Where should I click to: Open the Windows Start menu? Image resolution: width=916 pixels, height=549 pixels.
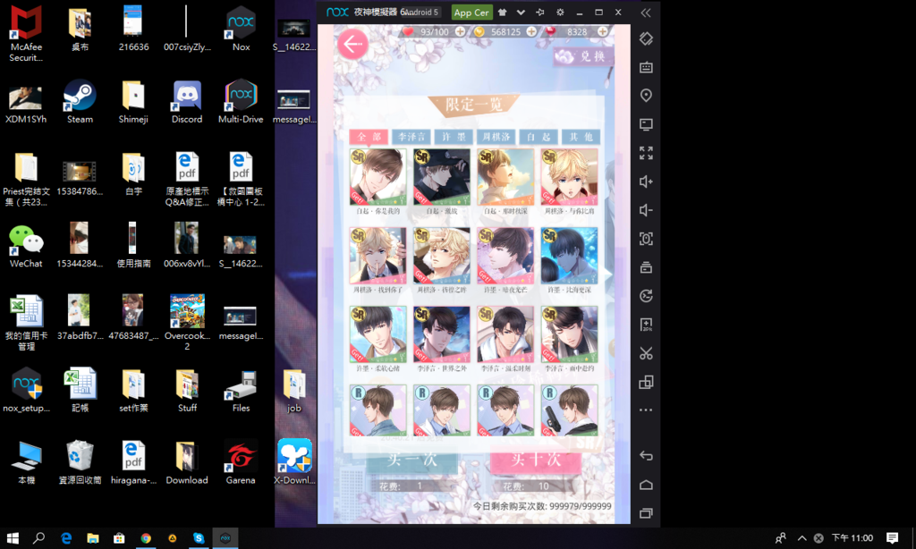pyautogui.click(x=13, y=538)
